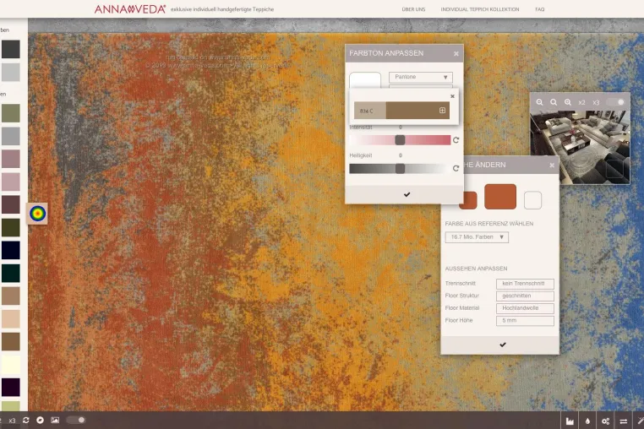This screenshot has width=644, height=429.
Task: Click the rainbow color wheel icon
Action: tap(37, 214)
